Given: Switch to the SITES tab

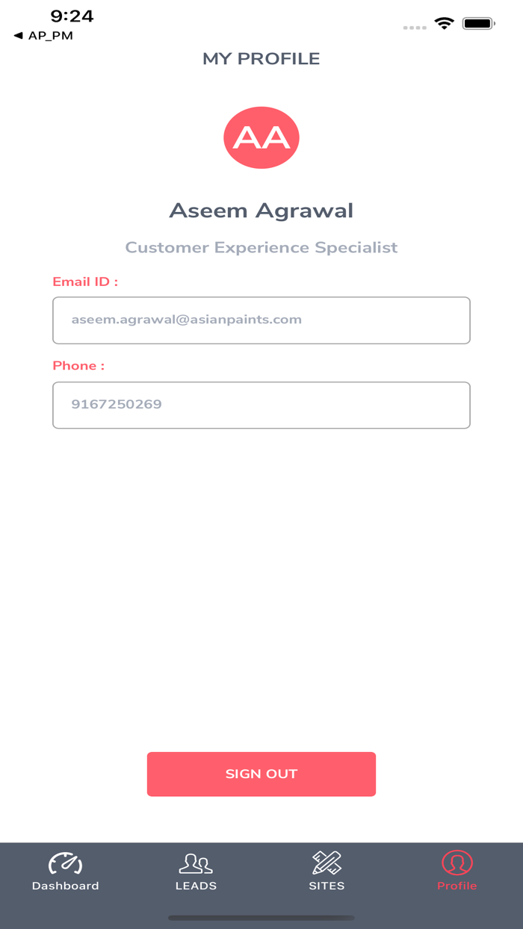Looking at the screenshot, I should [x=327, y=886].
